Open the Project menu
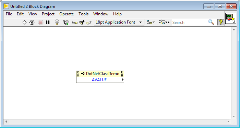This screenshot has height=128, width=240. pos(48,14)
